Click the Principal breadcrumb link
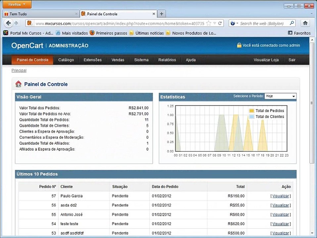317x238 pixels. tap(19, 70)
